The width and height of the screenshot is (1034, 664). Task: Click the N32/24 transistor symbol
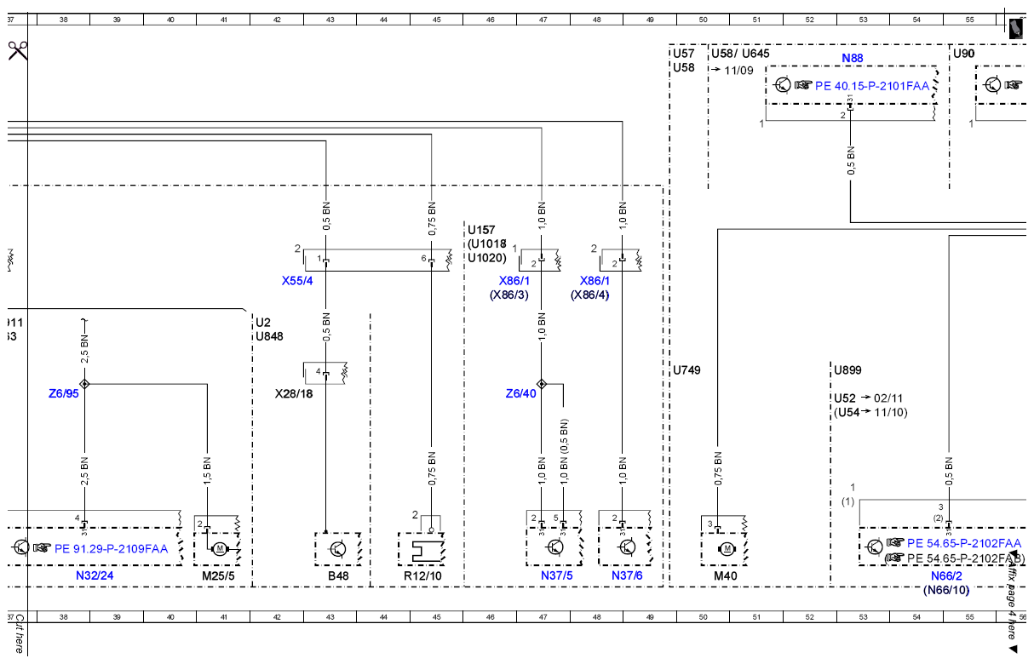click(20, 548)
